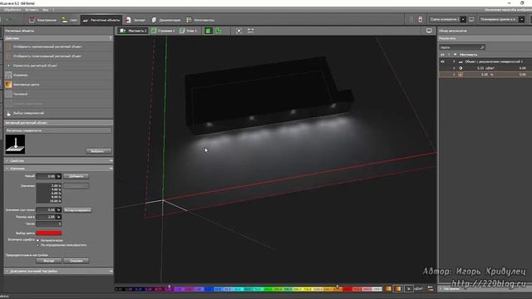532x299 pixels.
Task: Select the Расчетные объекты mode tab
Action: coord(101,20)
